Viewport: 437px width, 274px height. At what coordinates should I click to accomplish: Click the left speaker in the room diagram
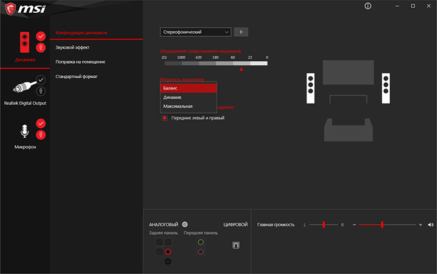click(x=311, y=89)
